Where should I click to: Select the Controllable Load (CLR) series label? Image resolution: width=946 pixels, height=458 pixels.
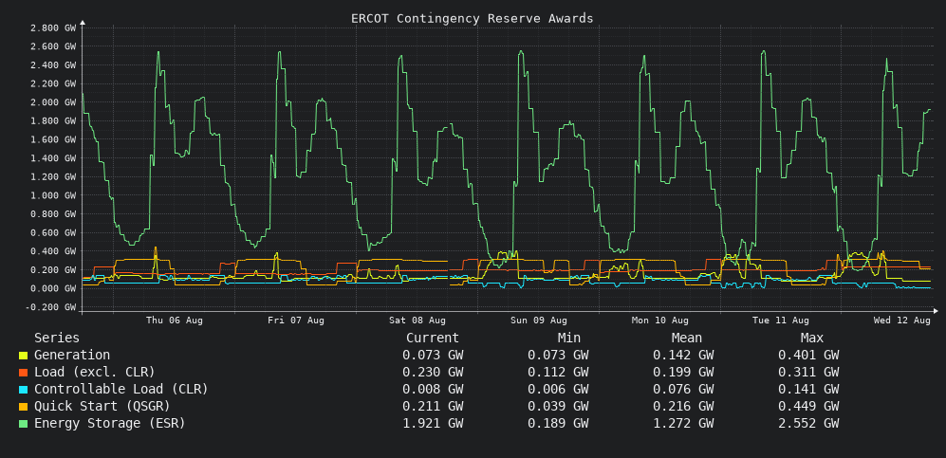point(121,390)
